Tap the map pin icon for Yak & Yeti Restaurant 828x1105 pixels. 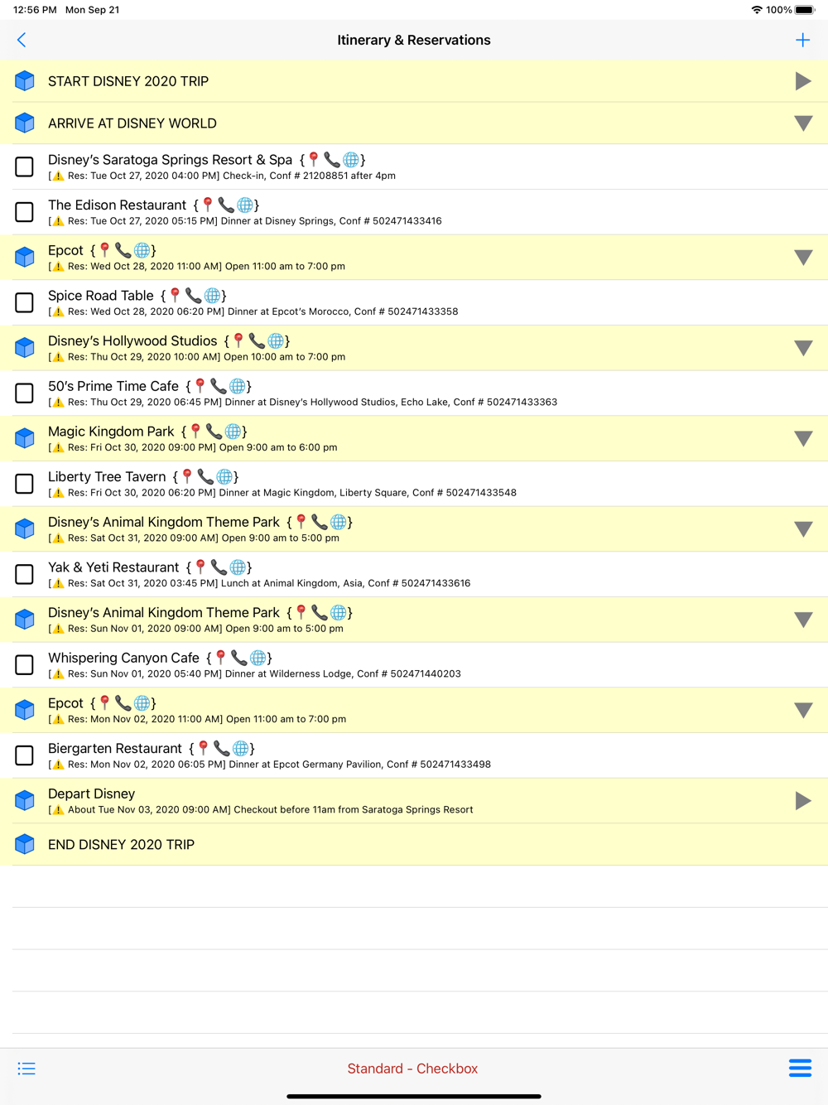[200, 567]
